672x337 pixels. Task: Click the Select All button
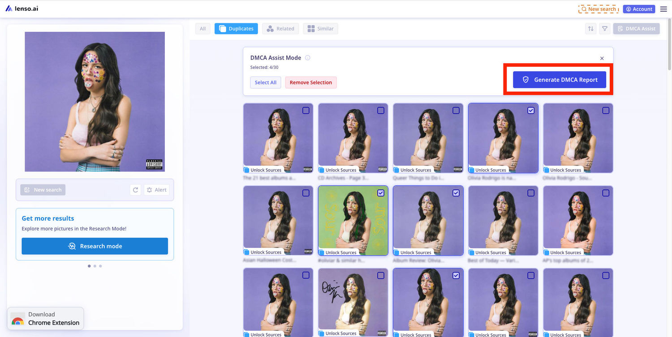coord(266,82)
